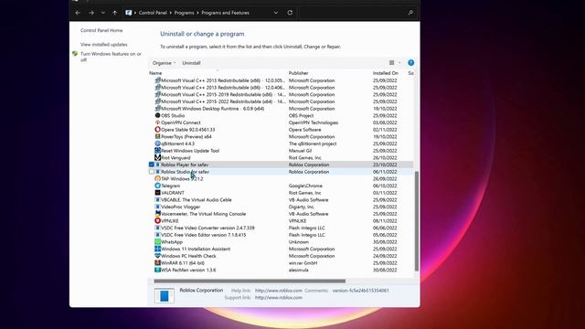The image size is (585, 329).
Task: Open View installed updates link
Action: click(103, 45)
